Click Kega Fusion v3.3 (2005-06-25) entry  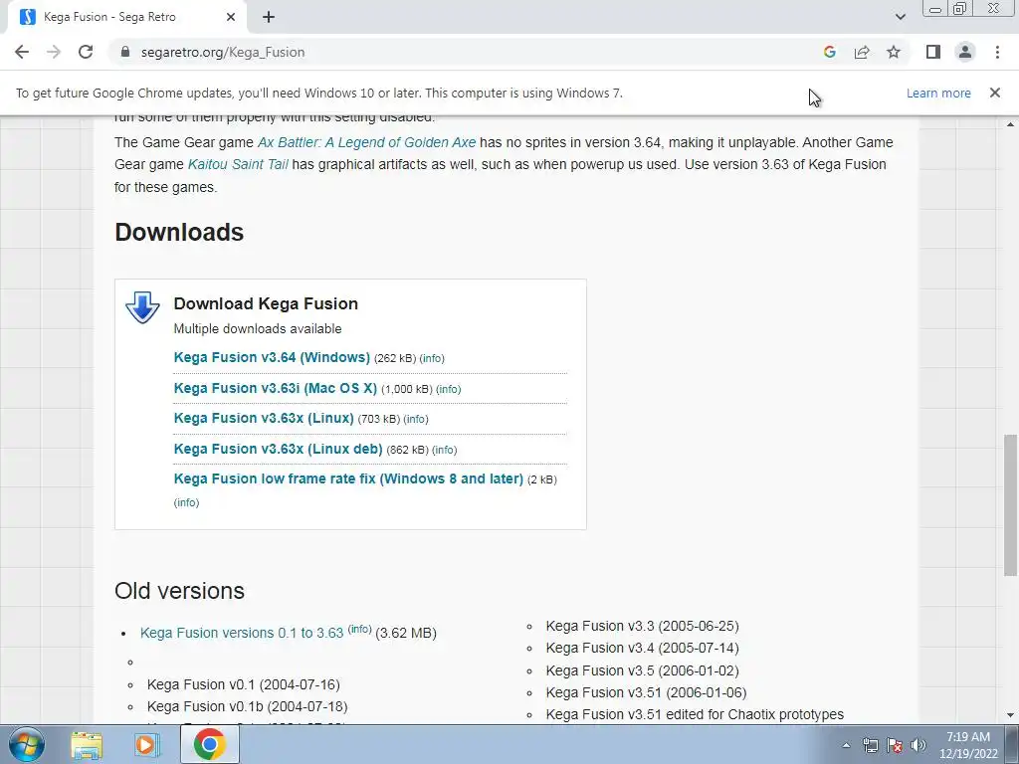coord(642,626)
